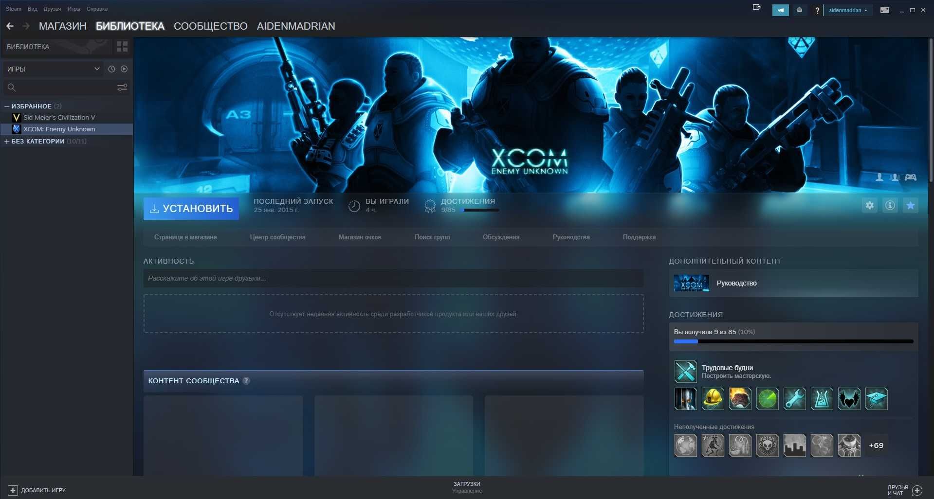This screenshot has width=934, height=499.
Task: Open announcements megaphone icon
Action: pos(781,10)
